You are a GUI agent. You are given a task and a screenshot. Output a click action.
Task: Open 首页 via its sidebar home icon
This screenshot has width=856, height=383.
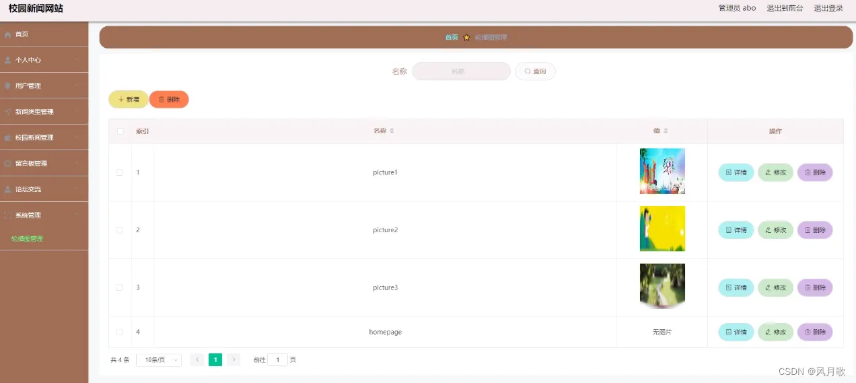[8, 34]
